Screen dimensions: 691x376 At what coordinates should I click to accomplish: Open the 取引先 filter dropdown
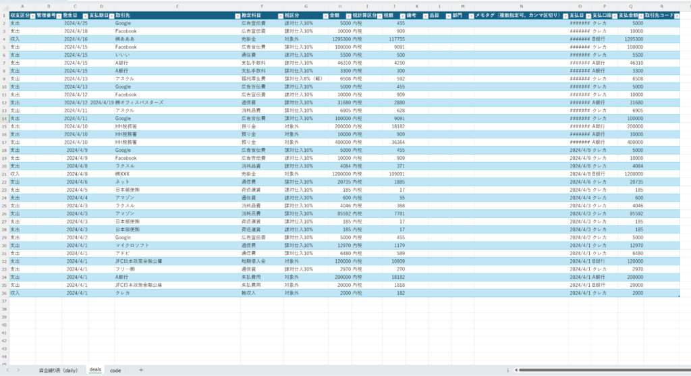(238, 16)
